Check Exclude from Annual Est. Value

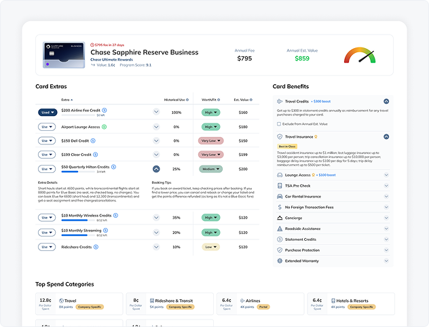279,123
